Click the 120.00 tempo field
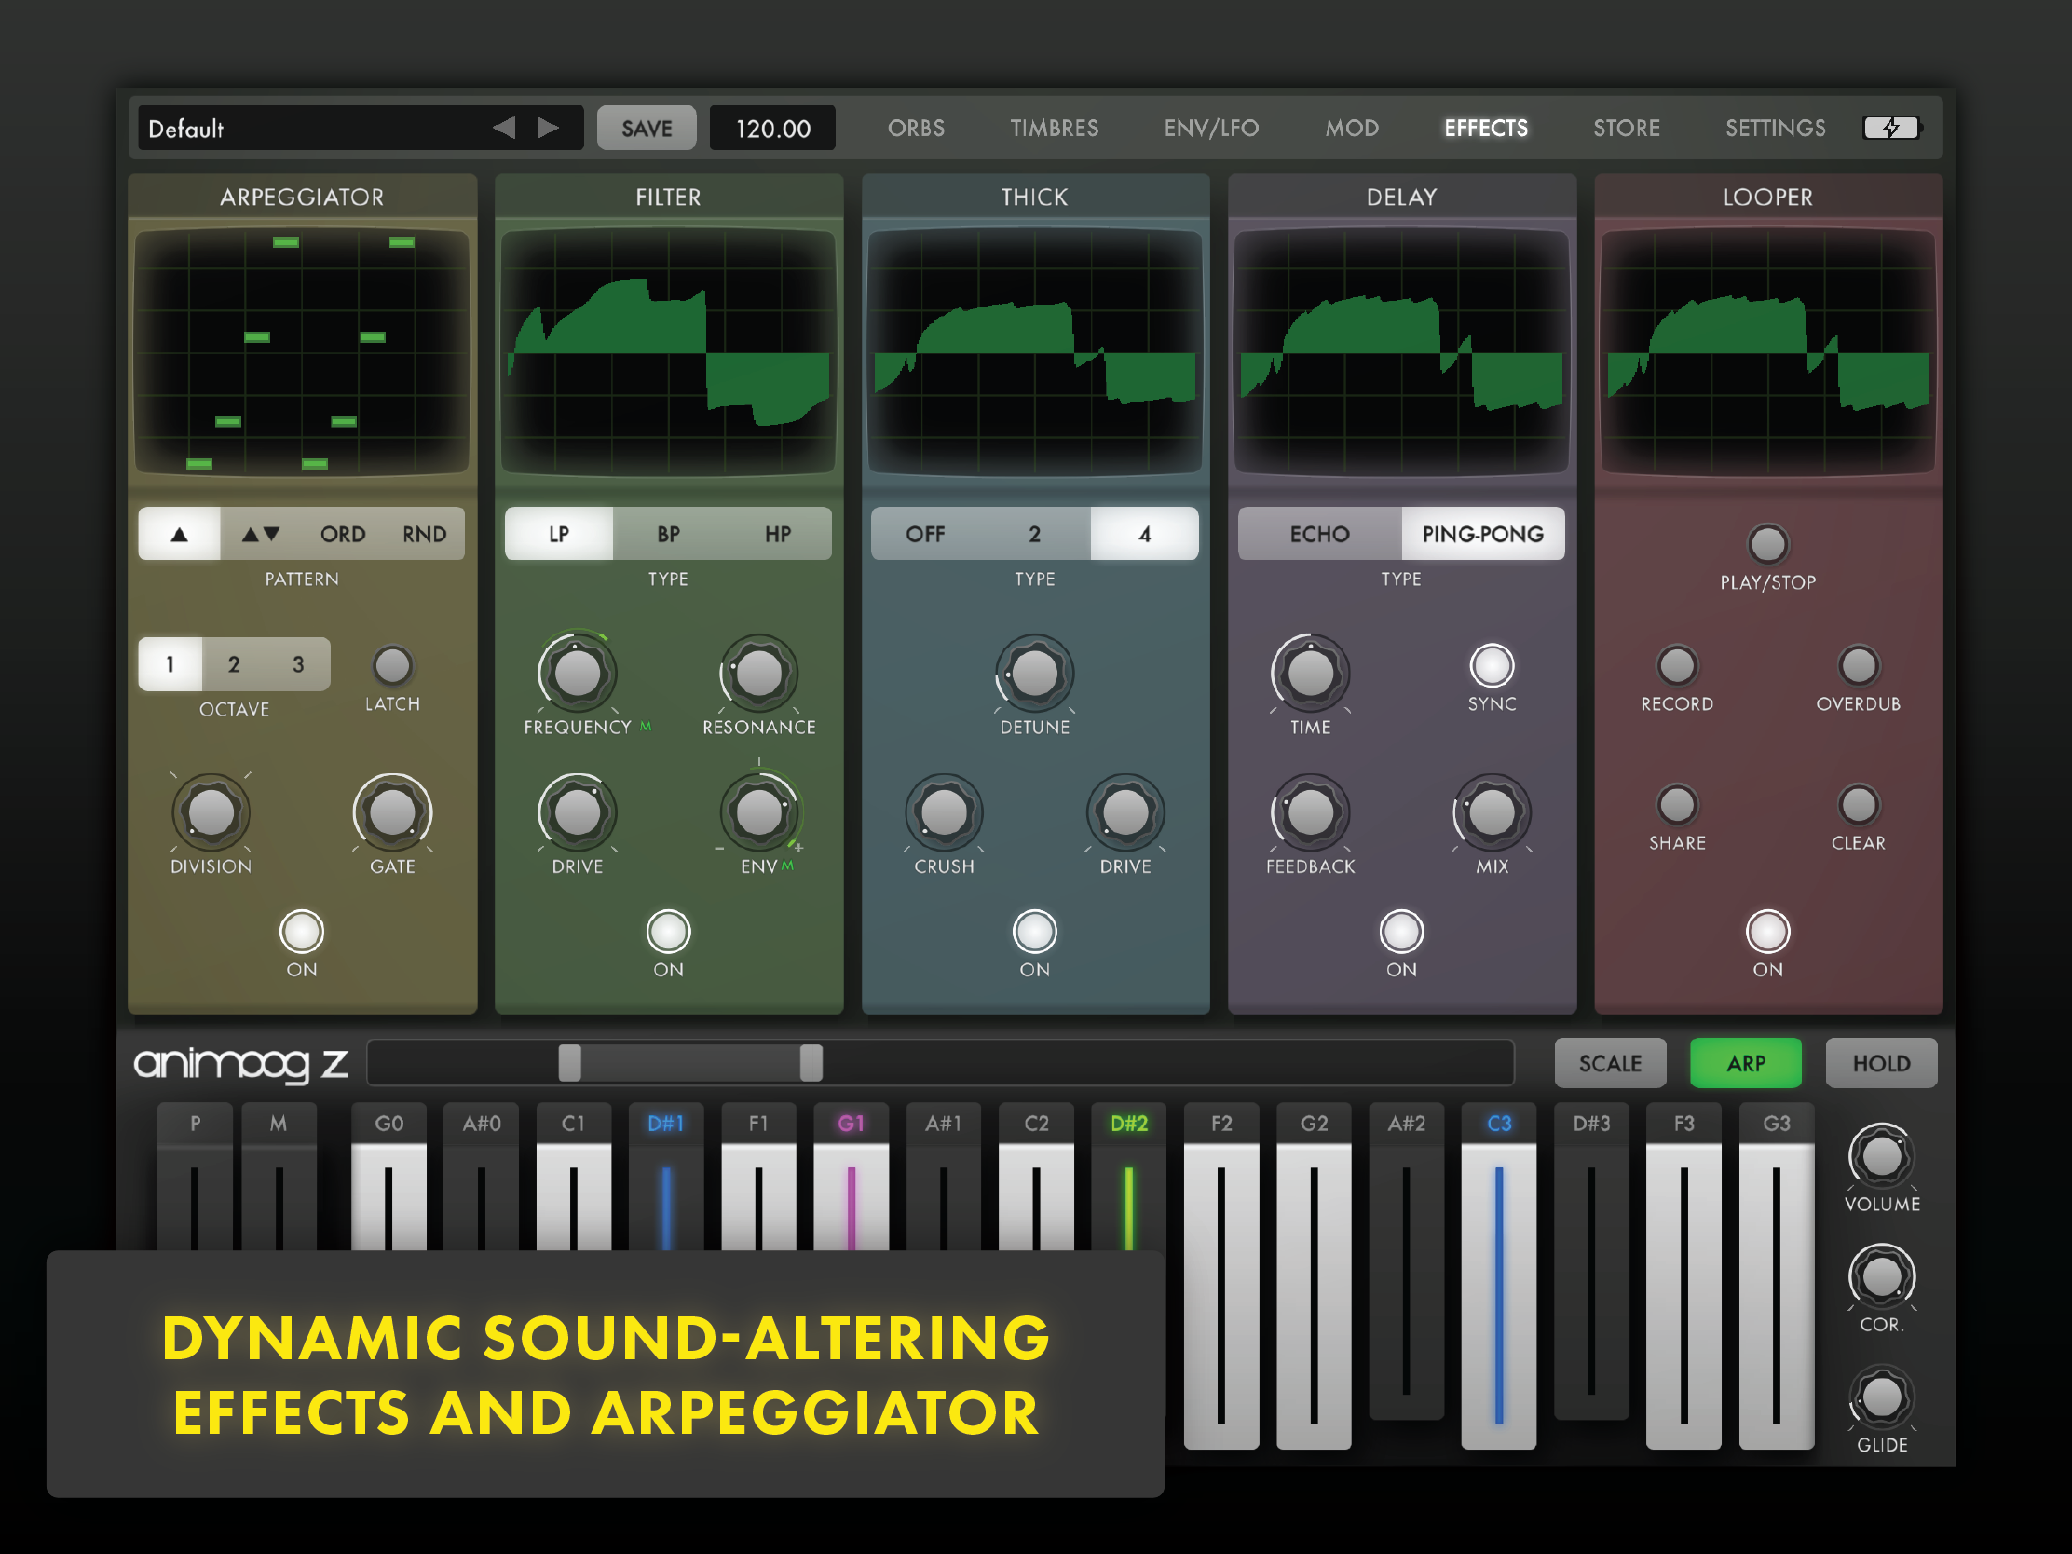The image size is (2072, 1554). click(x=772, y=128)
